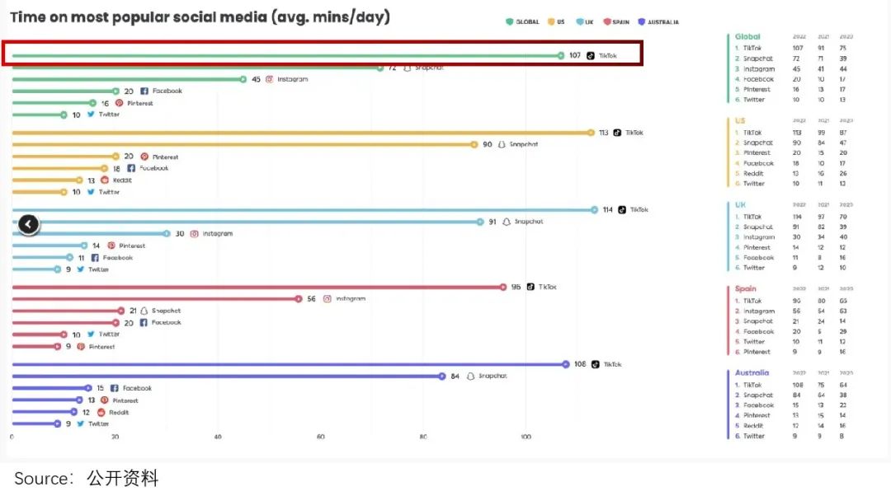Click the Instagram icon on the Global bar
The width and height of the screenshot is (891, 496).
269,79
